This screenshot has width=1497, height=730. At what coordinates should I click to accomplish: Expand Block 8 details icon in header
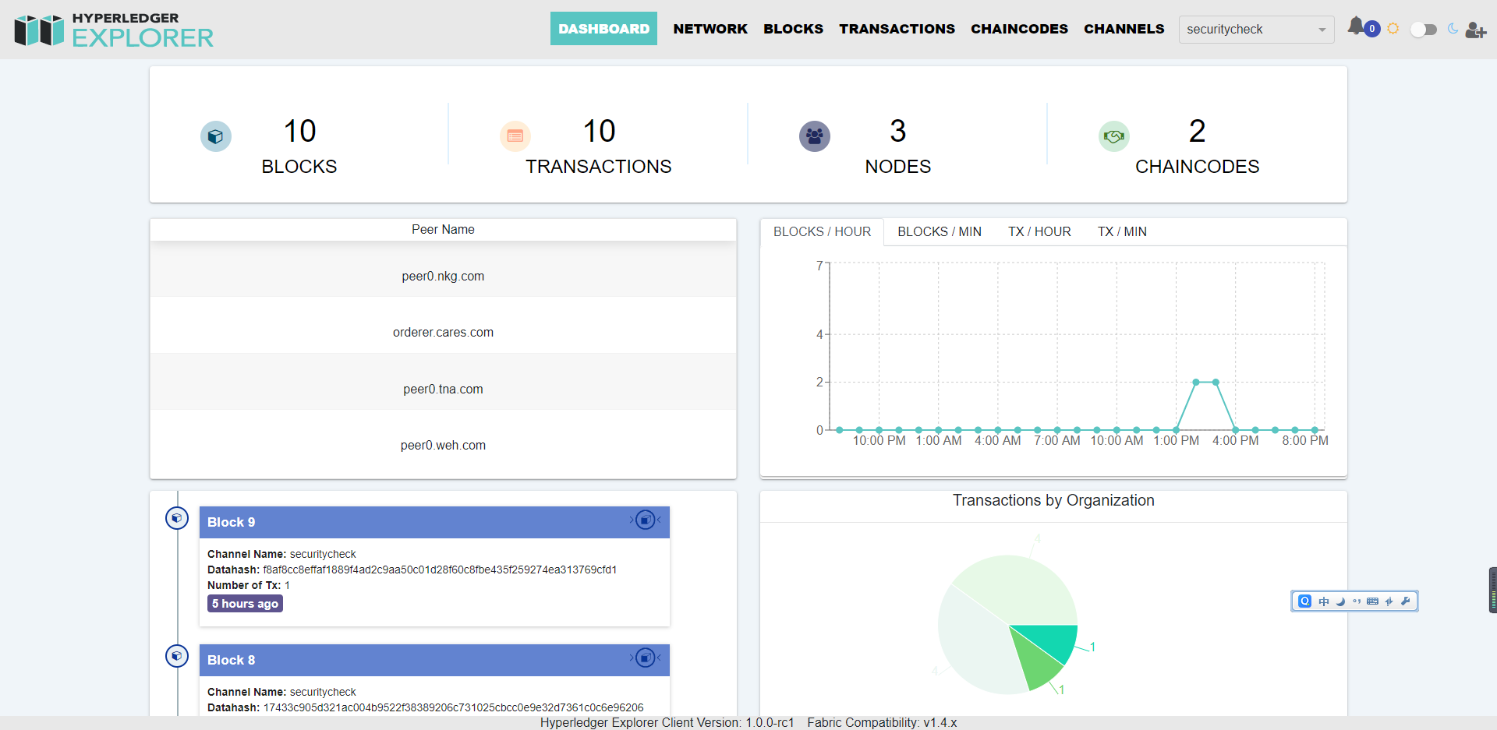tap(645, 658)
